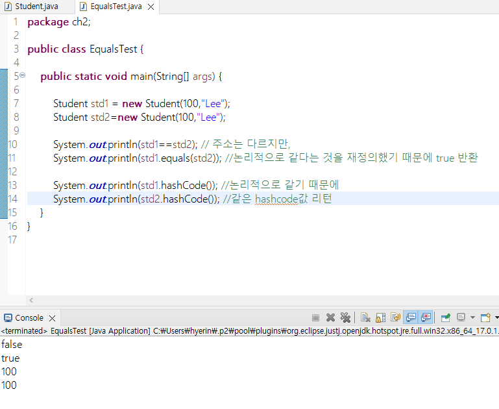Click 'std1==std2' expression on line 10
The height and width of the screenshot is (409, 499).
(x=166, y=145)
